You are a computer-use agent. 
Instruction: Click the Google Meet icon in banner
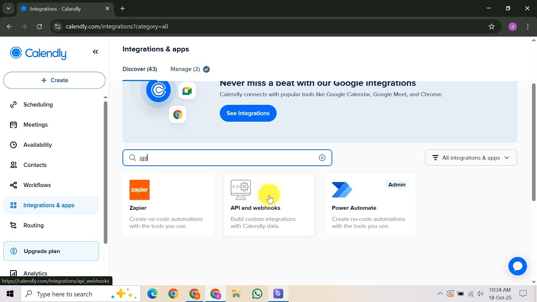pos(187,91)
